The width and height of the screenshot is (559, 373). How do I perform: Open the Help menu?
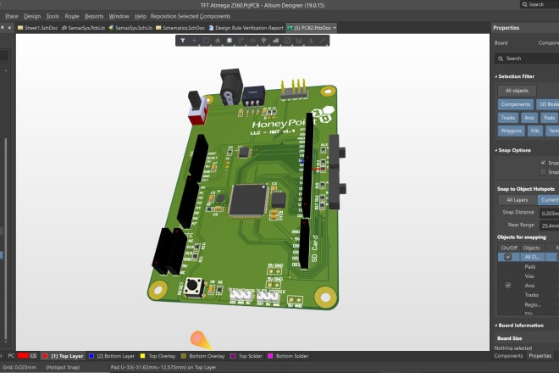(x=141, y=16)
